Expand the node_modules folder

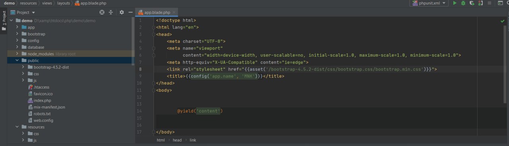(17, 54)
